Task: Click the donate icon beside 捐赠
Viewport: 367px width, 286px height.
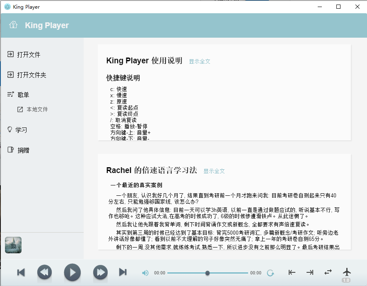Action: [x=10, y=150]
